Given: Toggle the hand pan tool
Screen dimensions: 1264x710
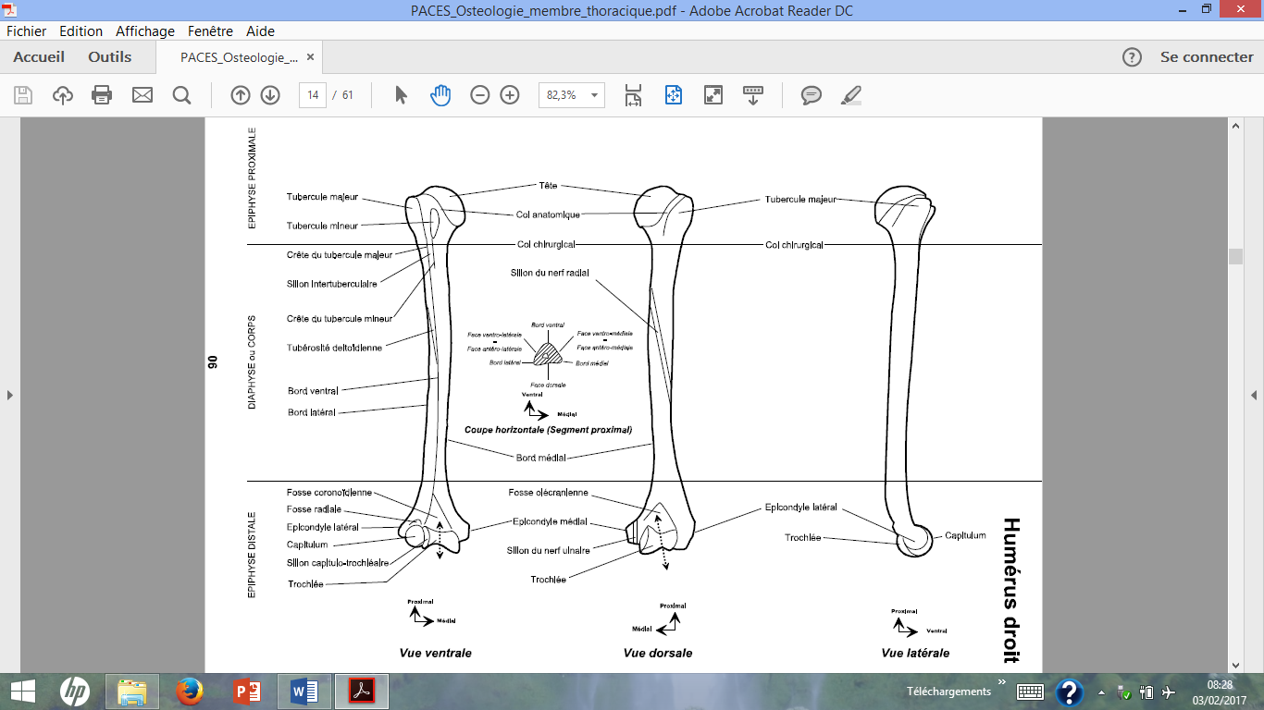Looking at the screenshot, I should click(x=440, y=95).
